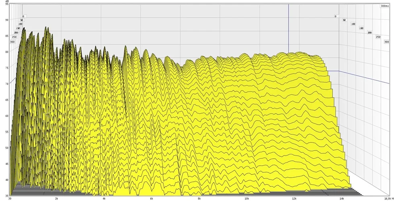Select the 40 dB axis label

coord(6,180)
